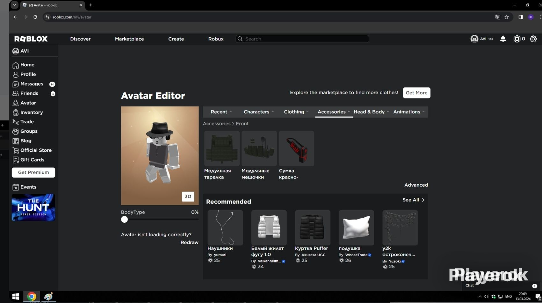
Task: Bookmark this page with the star icon
Action: point(507,17)
